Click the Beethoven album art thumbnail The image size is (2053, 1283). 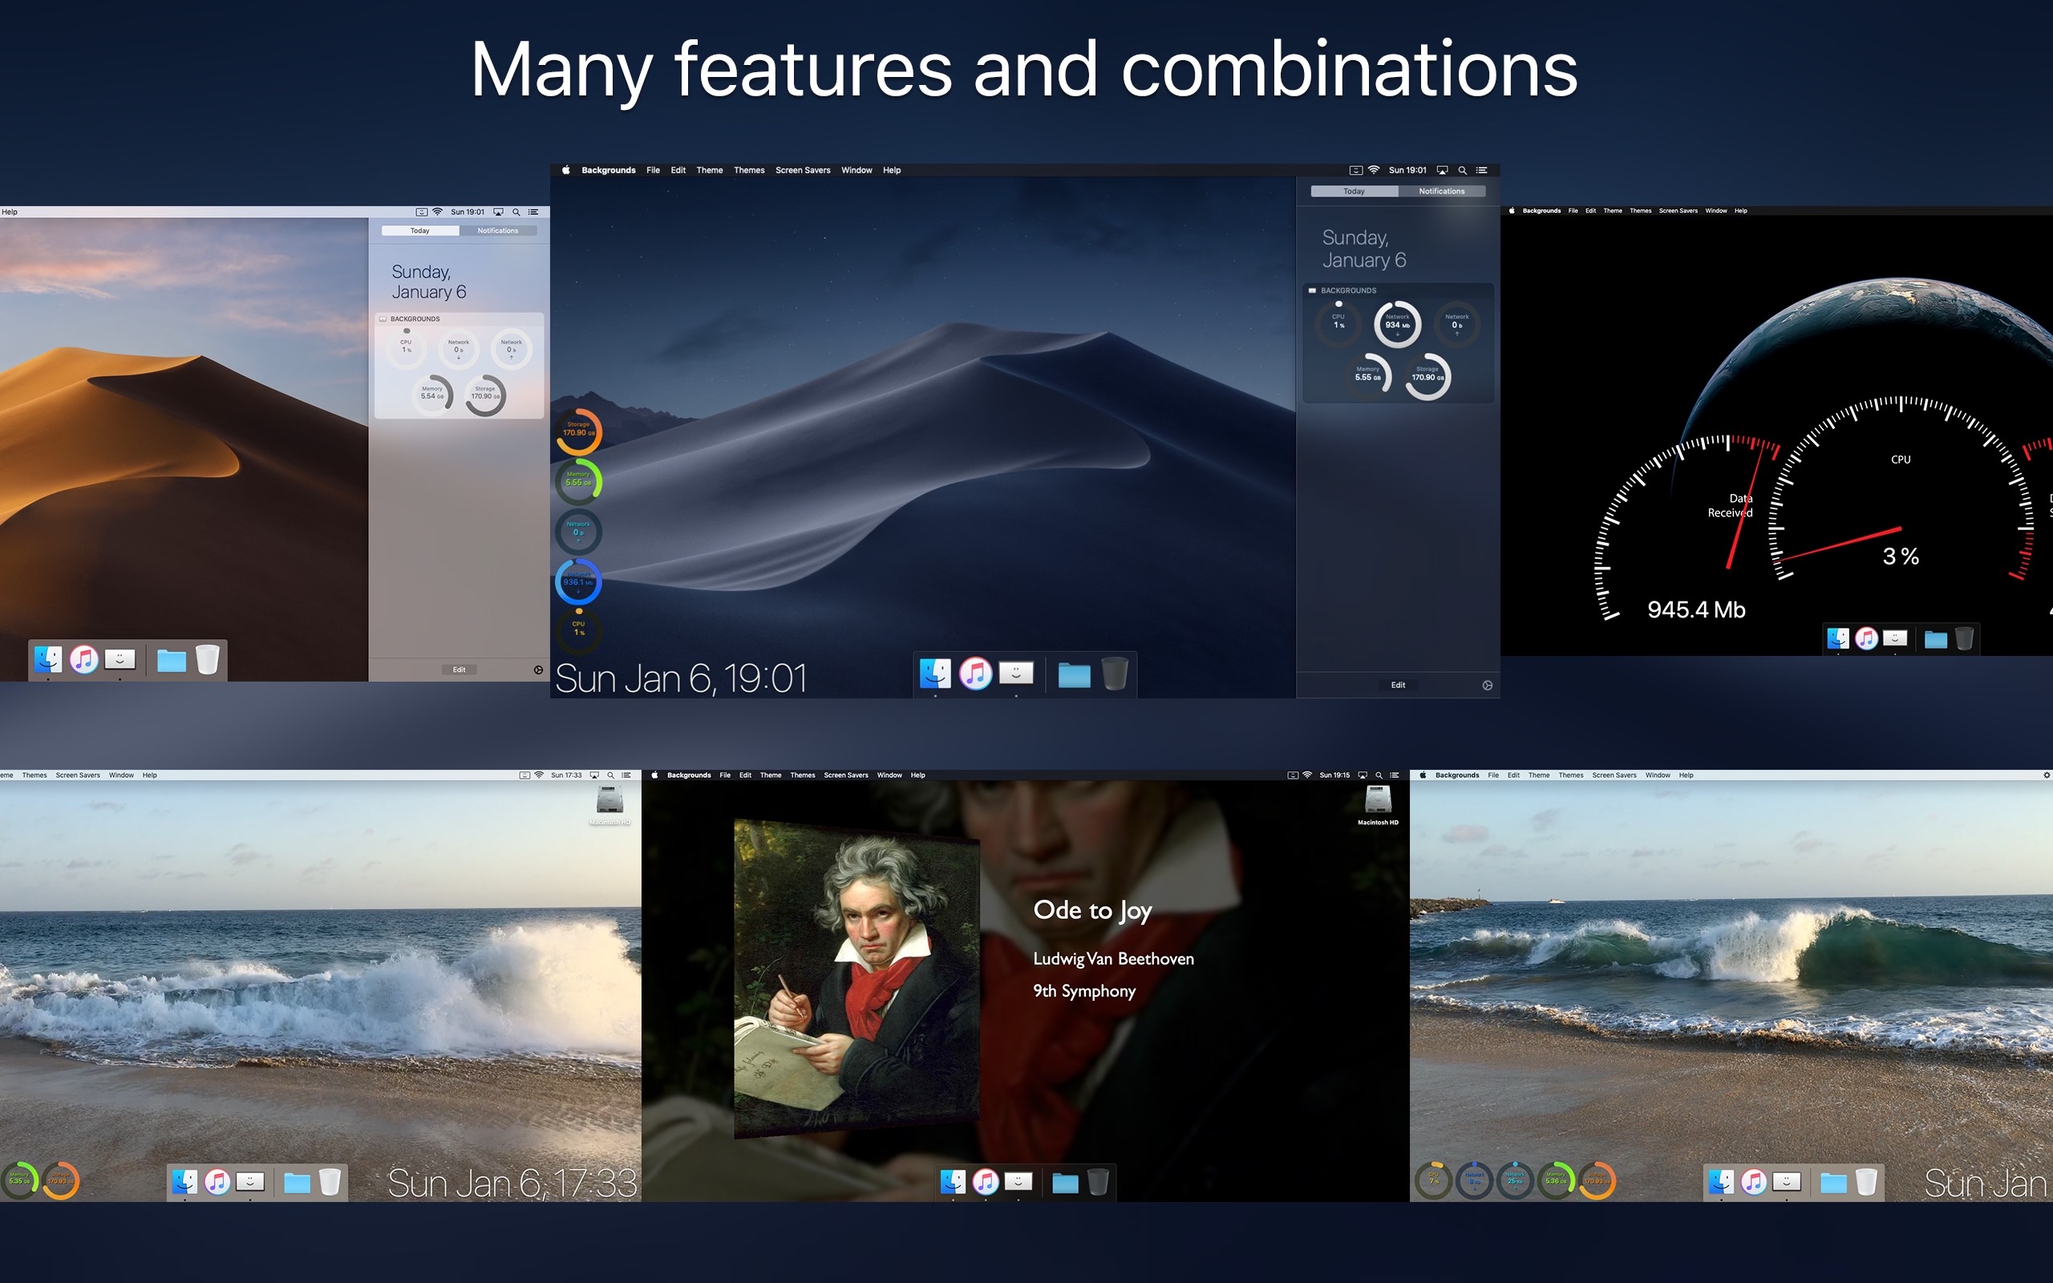point(857,985)
